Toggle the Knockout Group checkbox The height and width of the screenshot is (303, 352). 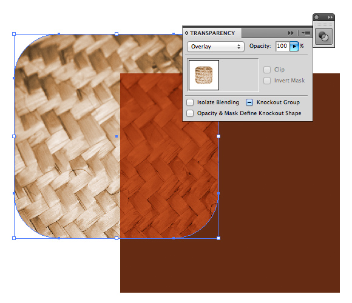click(249, 102)
